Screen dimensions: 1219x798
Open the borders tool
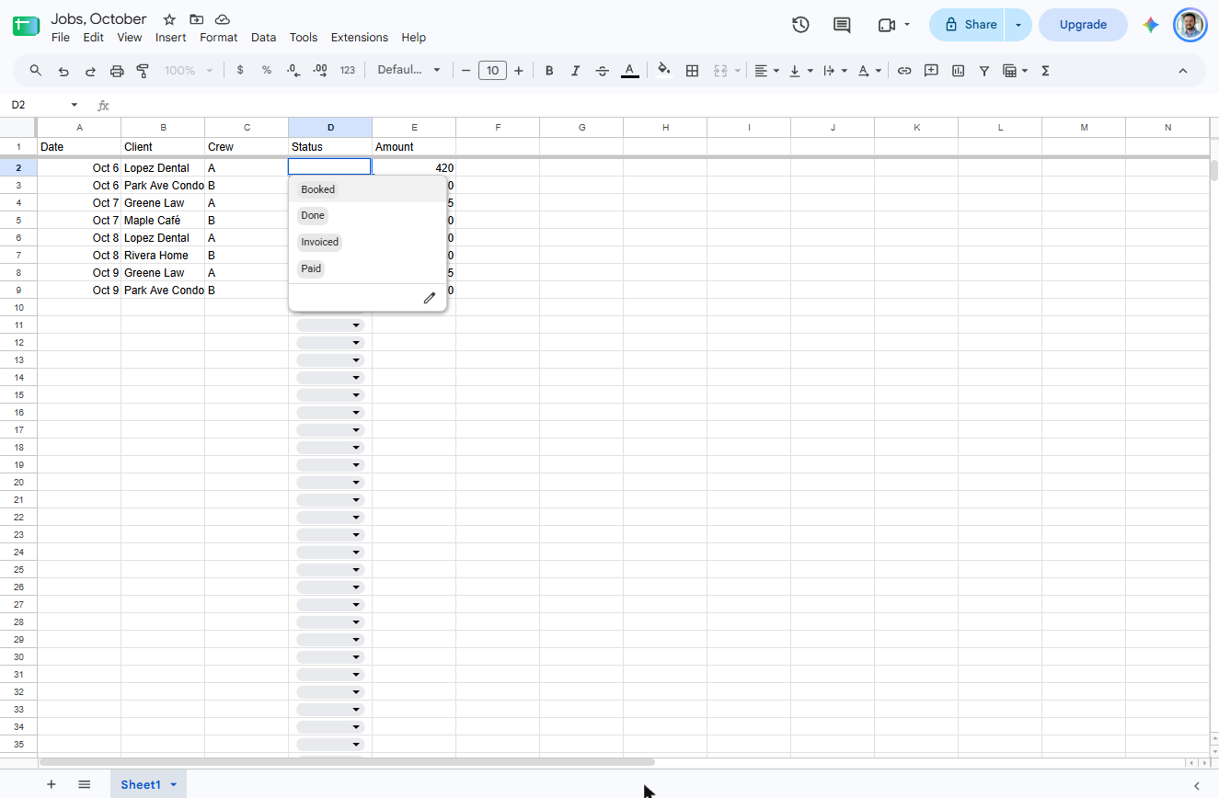coord(693,71)
